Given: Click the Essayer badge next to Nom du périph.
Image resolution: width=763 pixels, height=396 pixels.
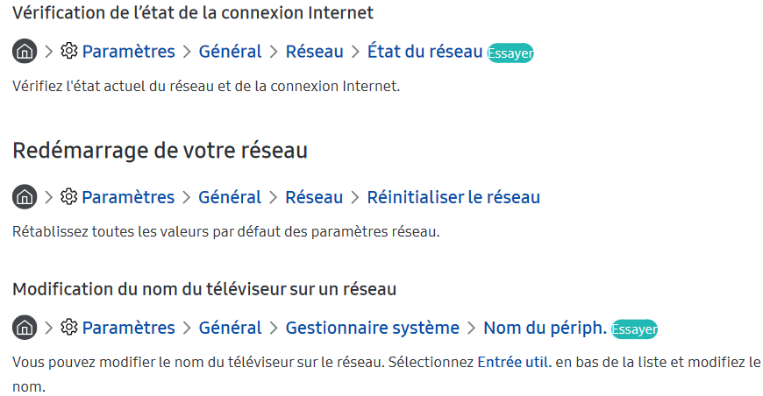Looking at the screenshot, I should 635,329.
